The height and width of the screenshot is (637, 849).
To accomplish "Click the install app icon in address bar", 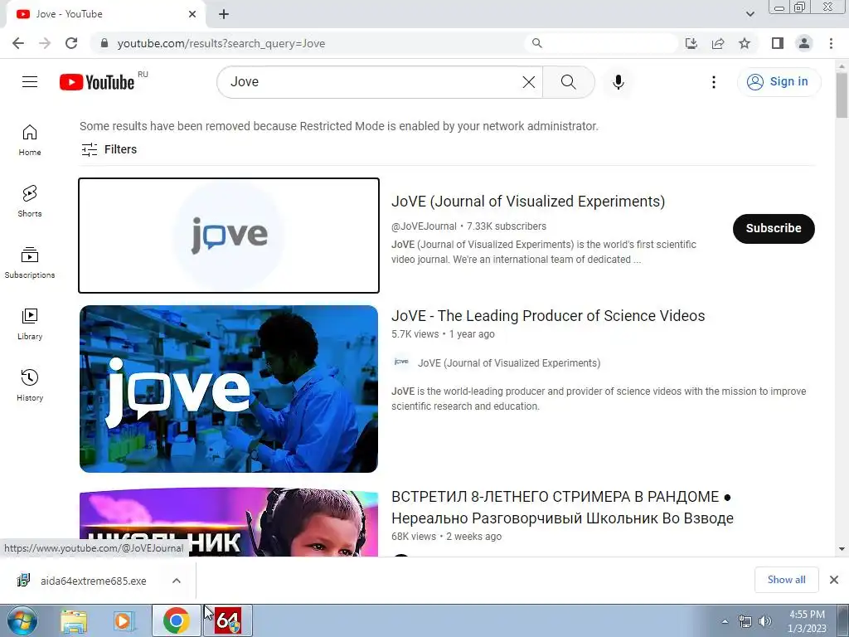I will 691,43.
